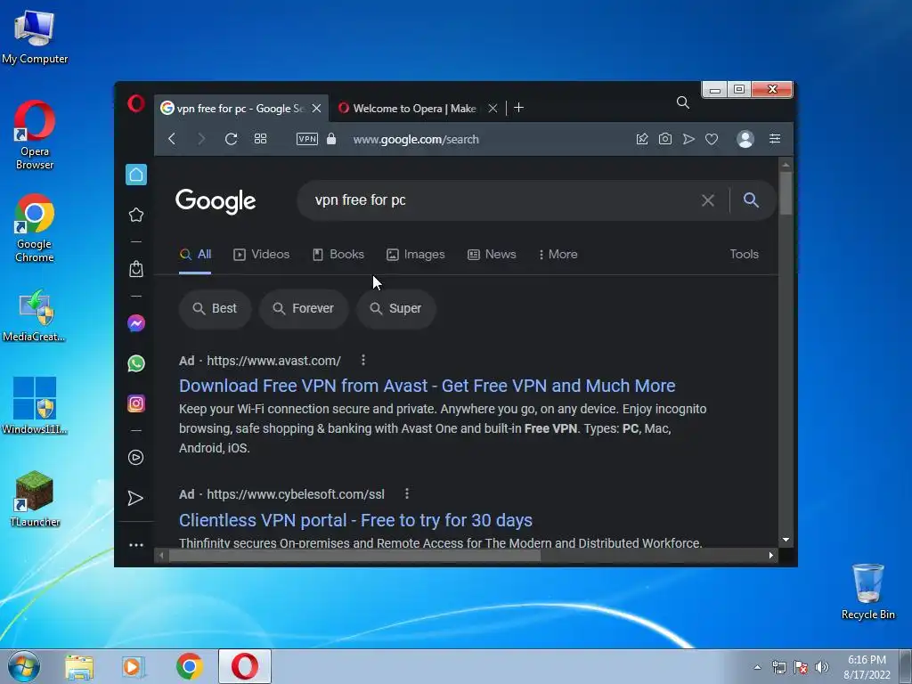Image resolution: width=912 pixels, height=684 pixels.
Task: Launch Google Chrome from the taskbar
Action: point(190,666)
